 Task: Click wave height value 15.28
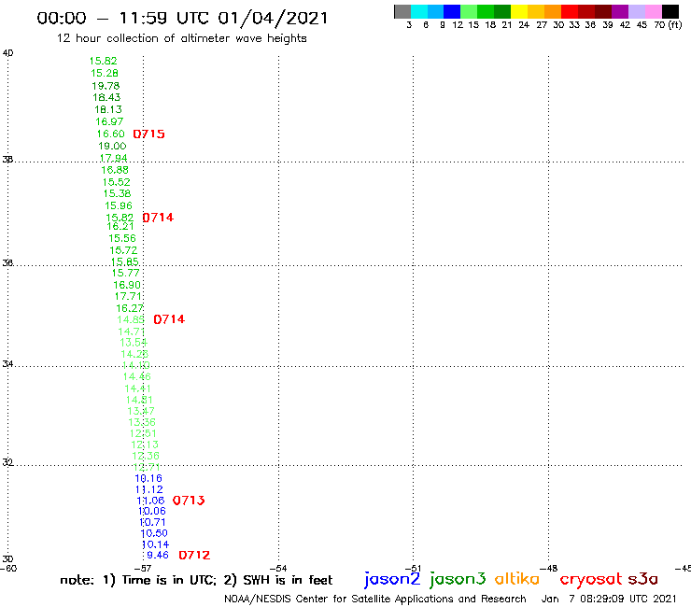[105, 73]
